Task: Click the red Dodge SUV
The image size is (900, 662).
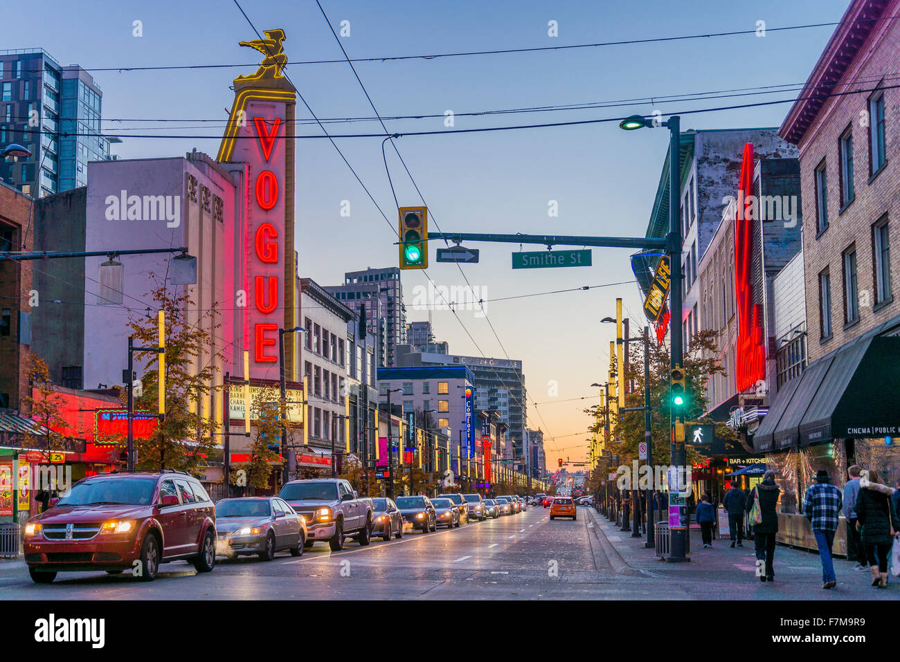Action: click(x=120, y=526)
